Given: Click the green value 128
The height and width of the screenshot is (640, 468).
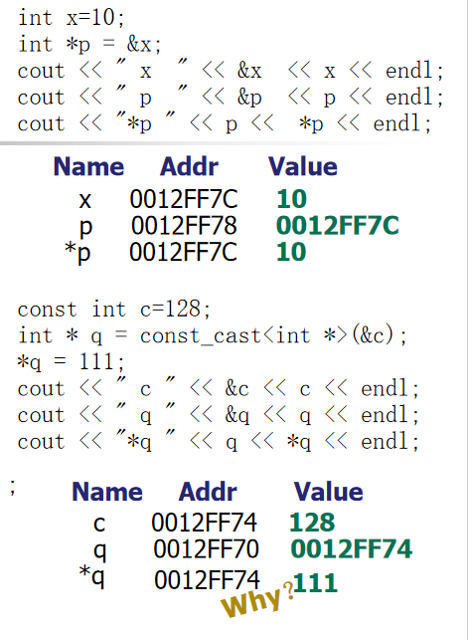Looking at the screenshot, I should click(x=312, y=522).
